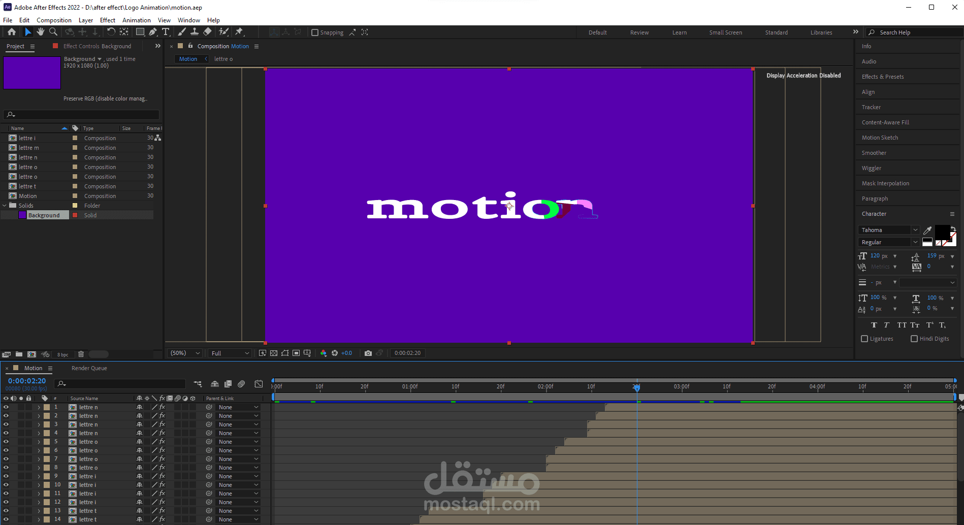Enable the Snapping checkbox

pos(315,32)
